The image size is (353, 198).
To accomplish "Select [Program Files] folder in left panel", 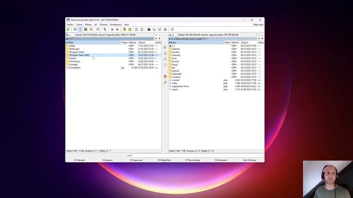I will [113, 52].
